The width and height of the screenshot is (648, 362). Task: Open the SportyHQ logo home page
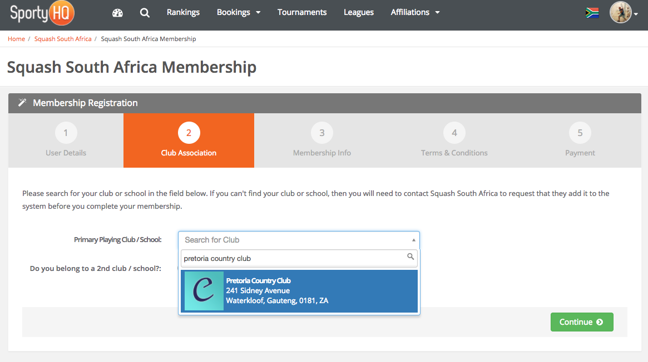point(42,13)
